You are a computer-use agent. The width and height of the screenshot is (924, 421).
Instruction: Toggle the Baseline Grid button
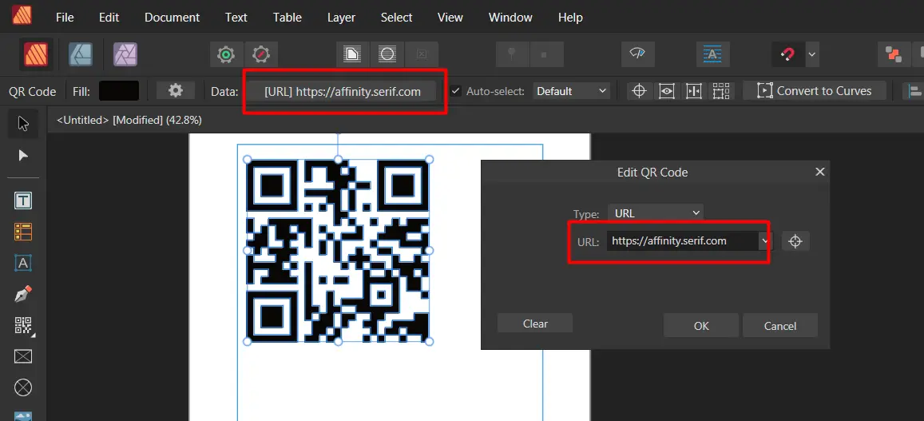point(711,54)
